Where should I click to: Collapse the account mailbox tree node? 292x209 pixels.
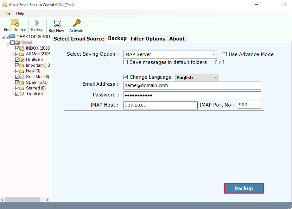[8, 43]
